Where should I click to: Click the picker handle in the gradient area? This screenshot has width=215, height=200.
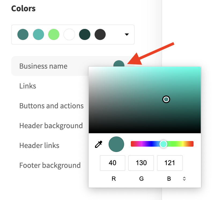[166, 99]
